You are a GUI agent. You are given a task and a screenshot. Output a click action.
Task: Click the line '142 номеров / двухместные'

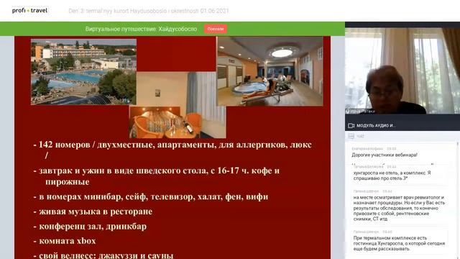(172, 150)
